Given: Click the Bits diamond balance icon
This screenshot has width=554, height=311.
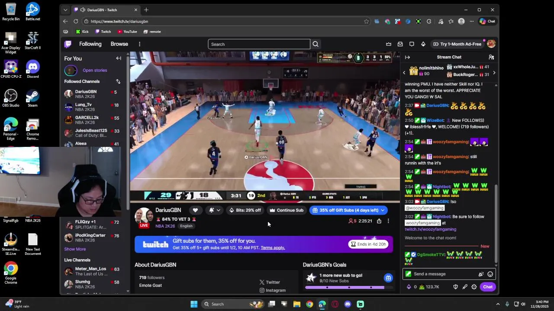Looking at the screenshot, I should click(x=409, y=287).
